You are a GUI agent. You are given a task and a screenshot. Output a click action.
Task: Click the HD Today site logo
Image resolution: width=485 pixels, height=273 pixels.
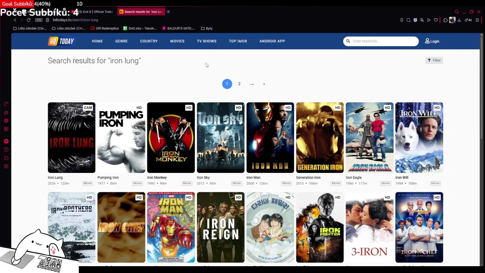pyautogui.click(x=61, y=41)
